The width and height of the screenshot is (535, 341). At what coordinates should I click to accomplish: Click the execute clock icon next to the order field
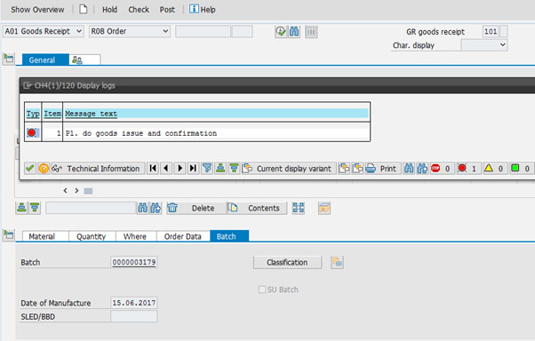281,32
